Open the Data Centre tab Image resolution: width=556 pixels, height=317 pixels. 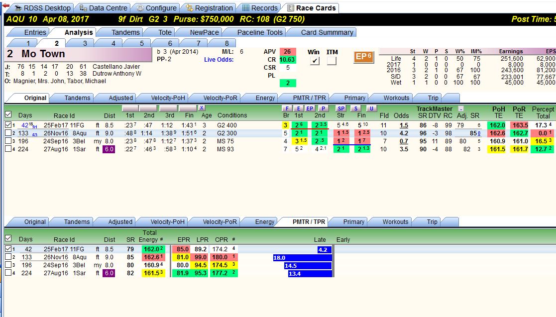[x=103, y=8]
